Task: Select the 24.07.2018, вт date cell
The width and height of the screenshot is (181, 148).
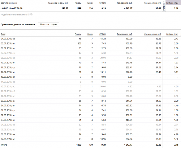Action: (8, 106)
